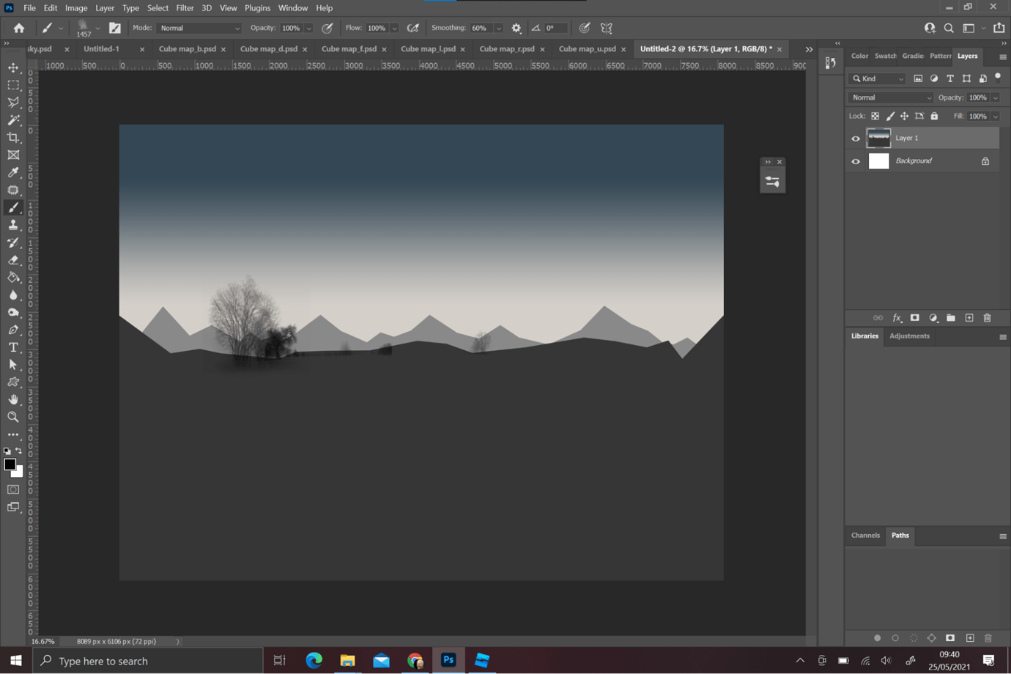This screenshot has height=674, width=1011.
Task: Open the Add a layer style menu
Action: [897, 317]
